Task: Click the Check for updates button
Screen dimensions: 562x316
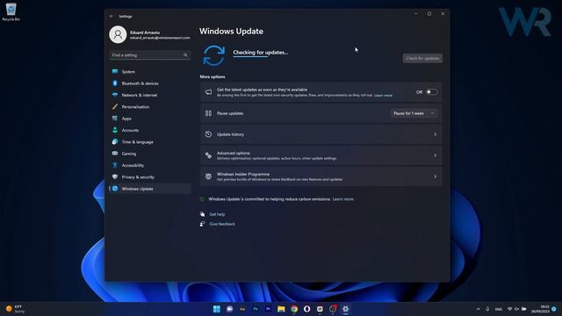Action: (422, 58)
